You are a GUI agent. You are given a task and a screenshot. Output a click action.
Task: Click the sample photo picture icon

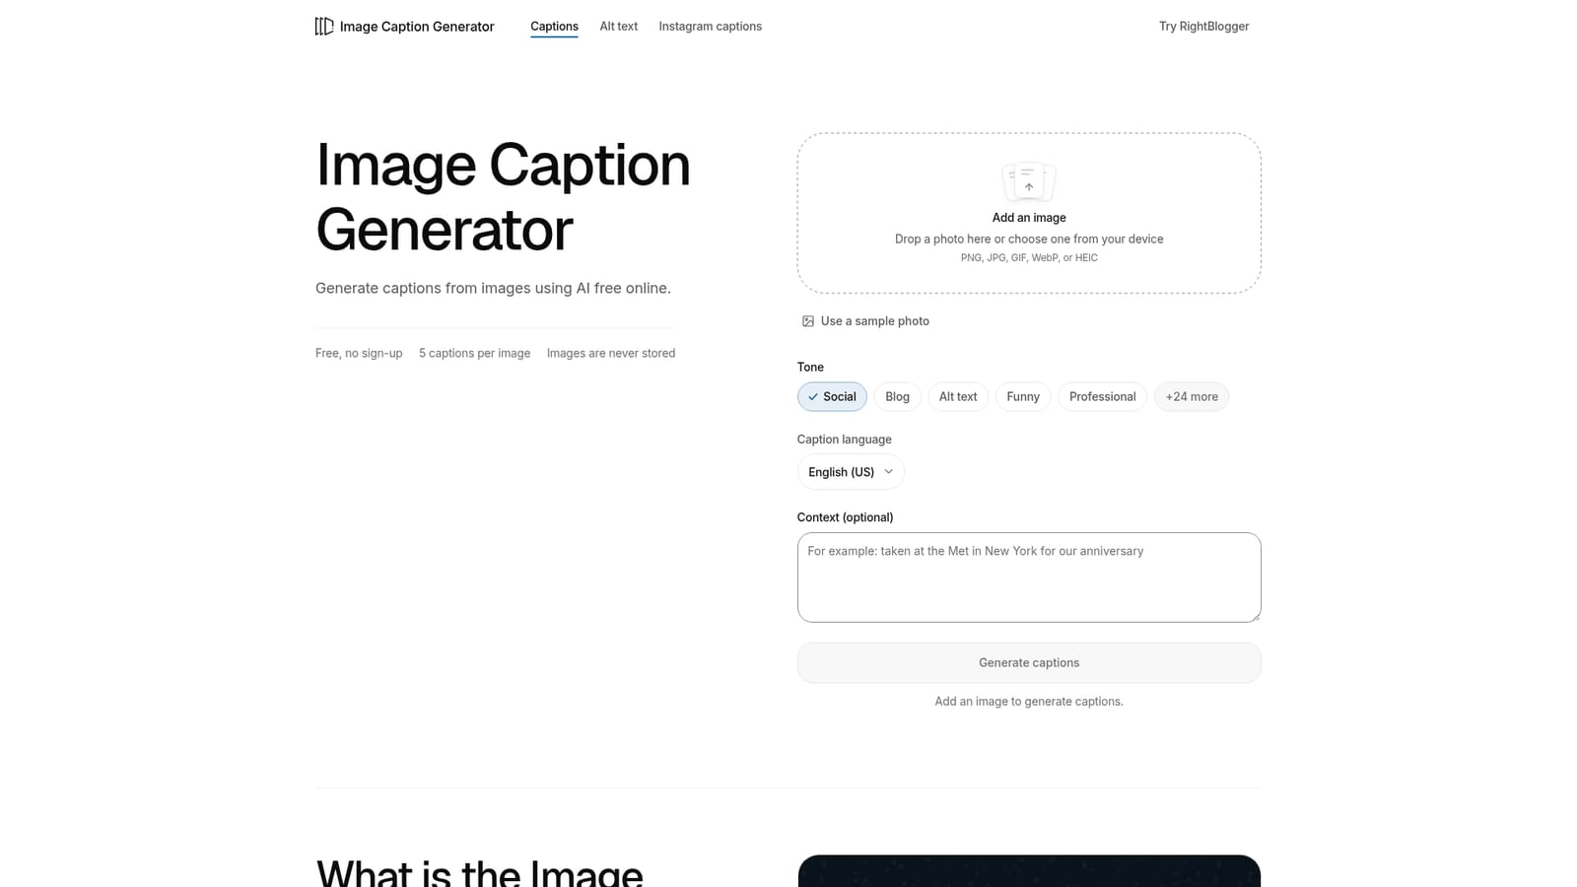tap(808, 321)
